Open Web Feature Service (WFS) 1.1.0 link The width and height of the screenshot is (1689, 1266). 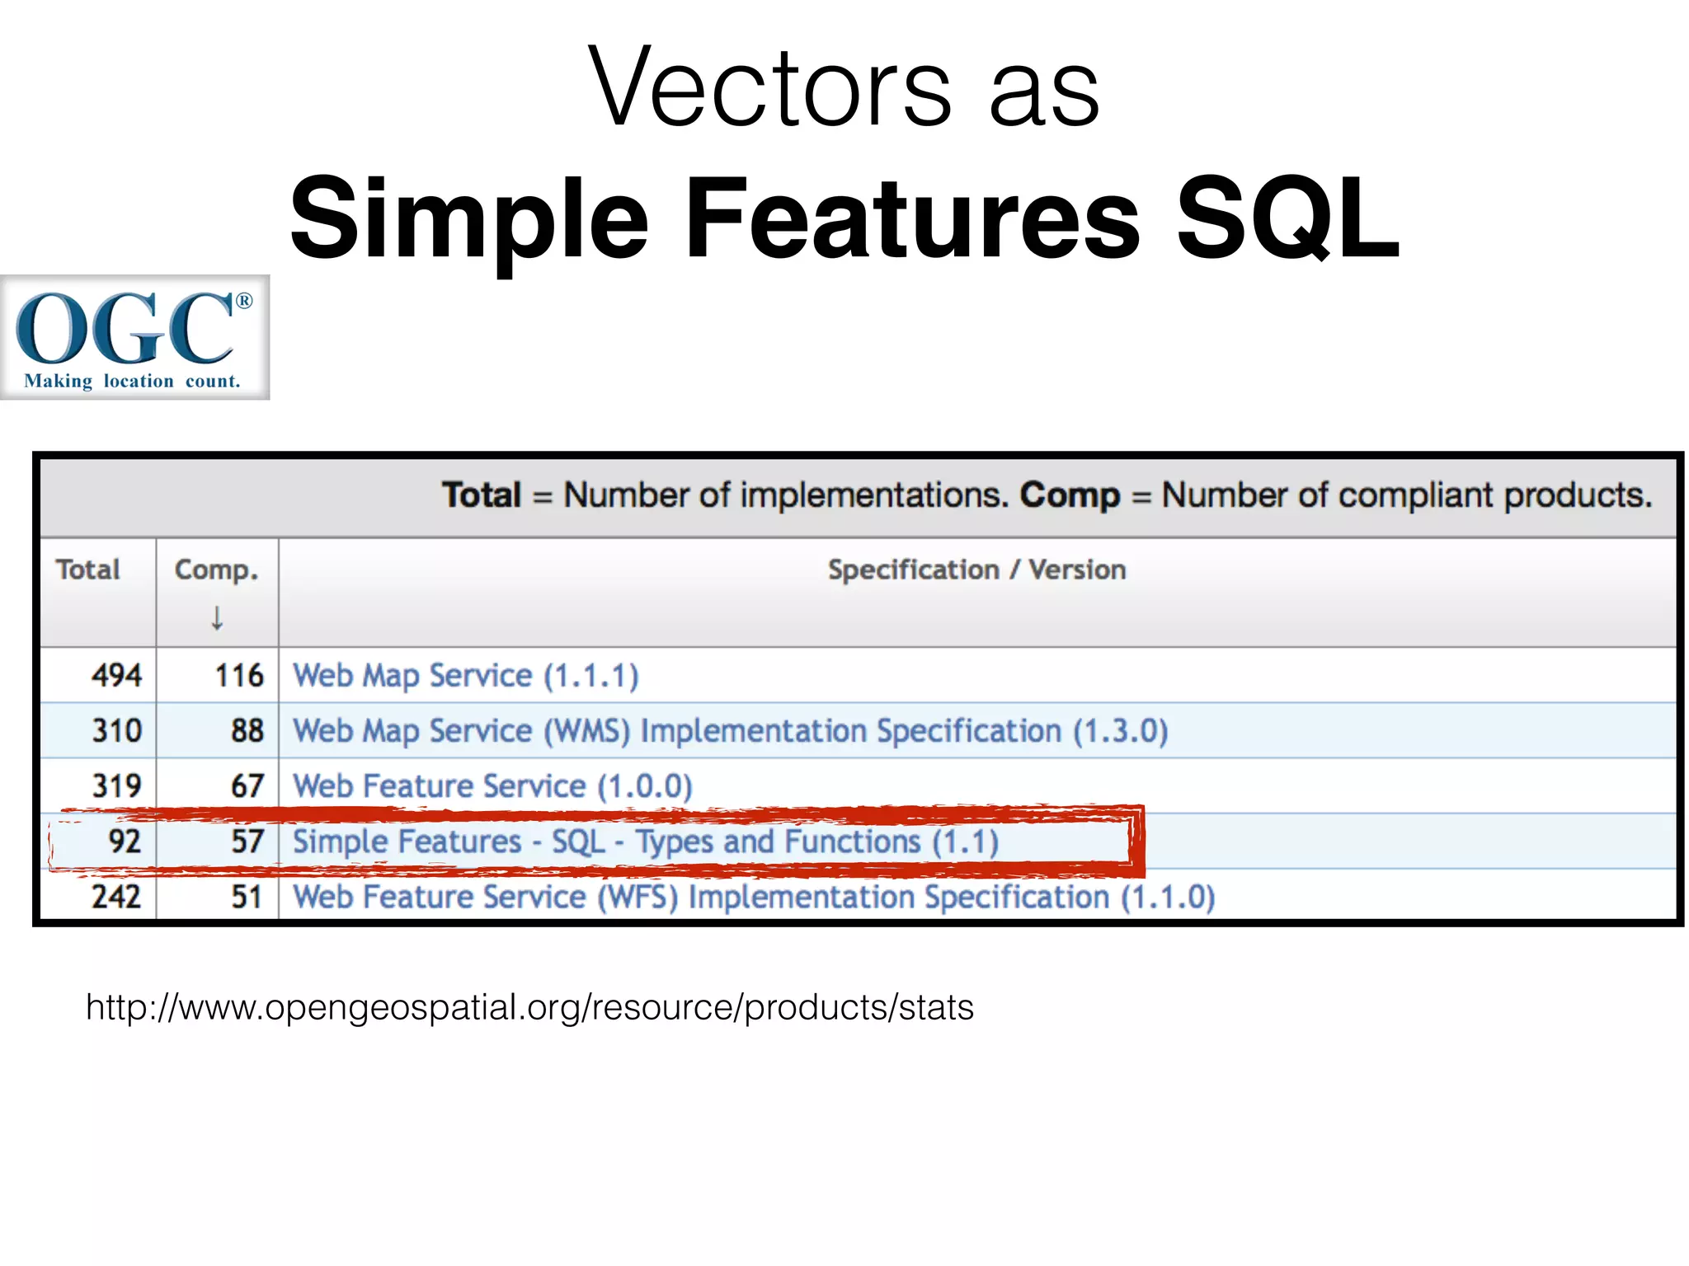coord(754,897)
